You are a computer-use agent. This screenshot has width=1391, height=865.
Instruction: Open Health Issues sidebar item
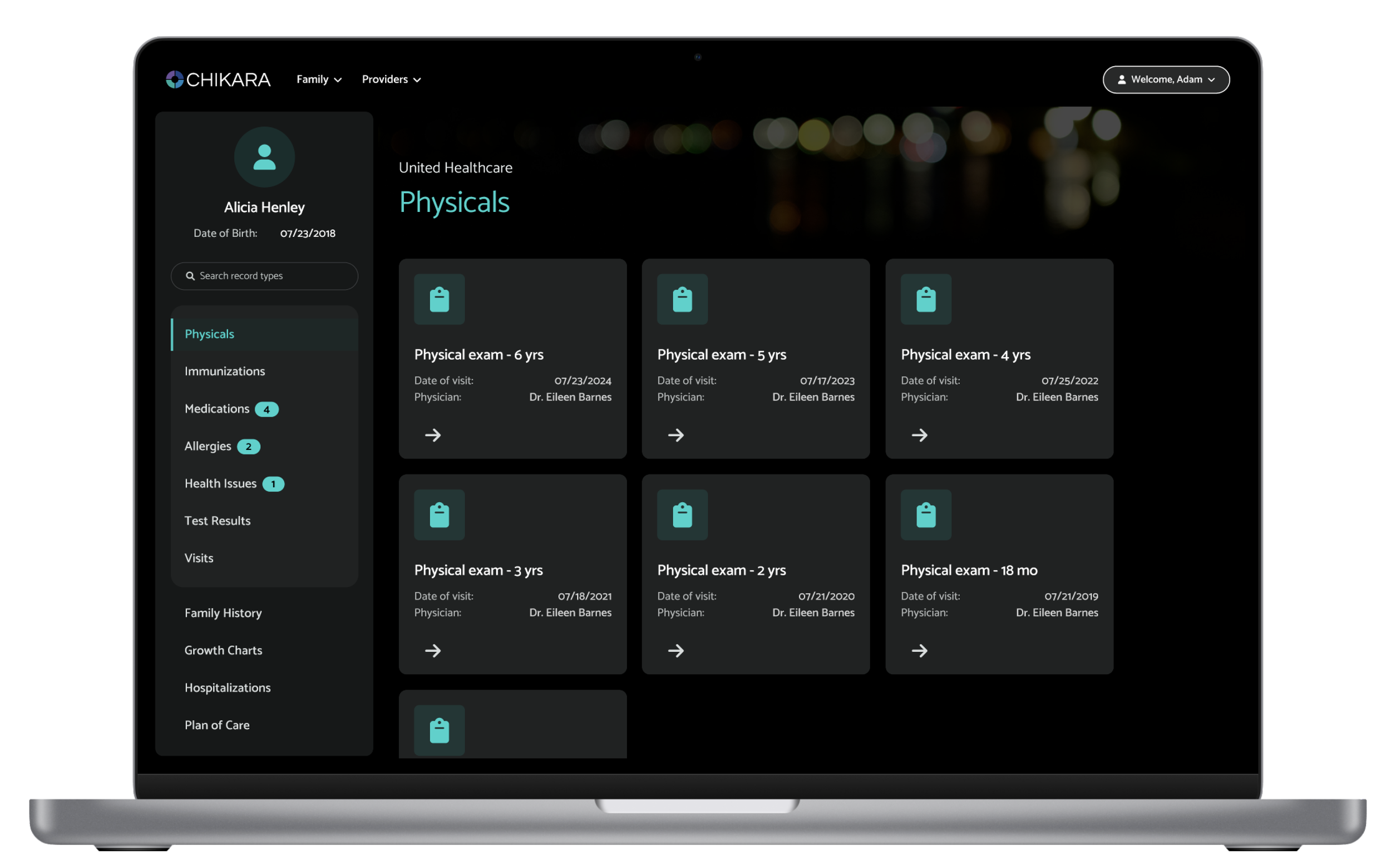(x=221, y=484)
